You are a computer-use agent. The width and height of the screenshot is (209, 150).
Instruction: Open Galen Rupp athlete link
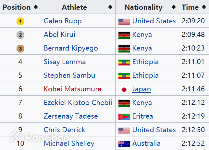point(63,21)
